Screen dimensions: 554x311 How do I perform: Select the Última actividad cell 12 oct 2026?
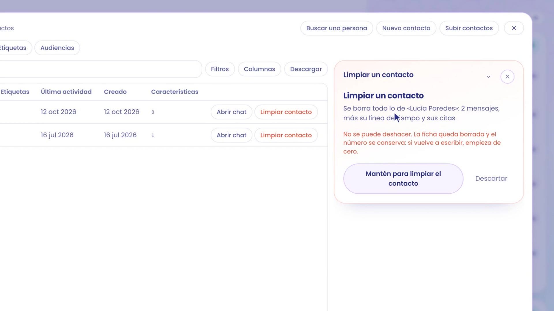58,112
